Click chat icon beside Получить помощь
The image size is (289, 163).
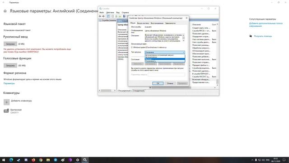click(x=251, y=36)
